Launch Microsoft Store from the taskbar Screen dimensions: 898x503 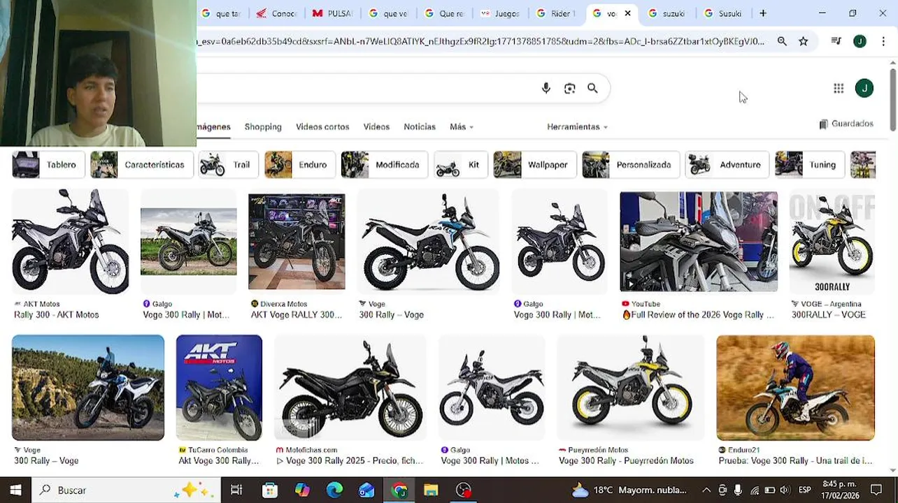[269, 490]
